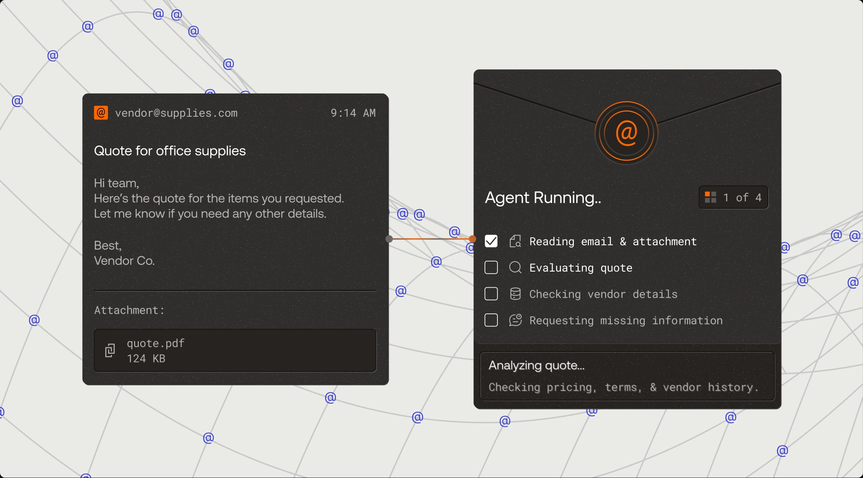This screenshot has height=478, width=863.
Task: Click the 1 of 4 progress badge
Action: click(x=734, y=197)
